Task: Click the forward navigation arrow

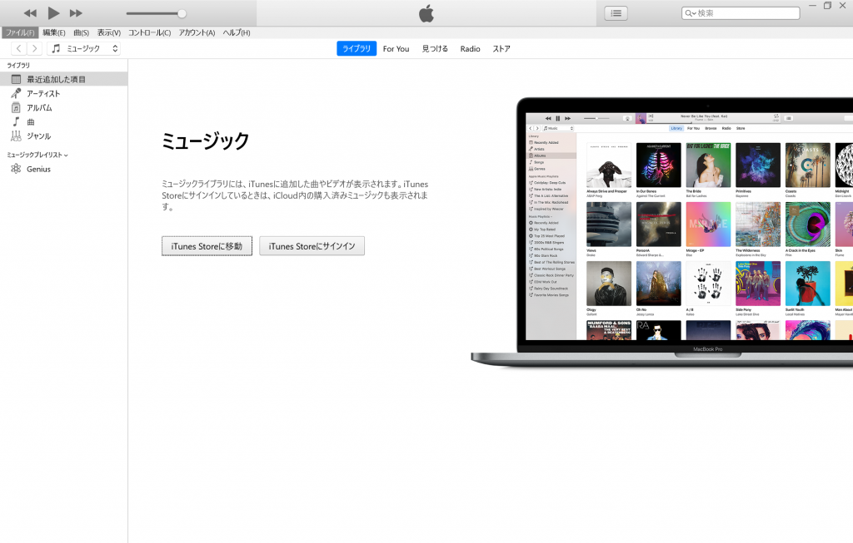Action: point(34,49)
